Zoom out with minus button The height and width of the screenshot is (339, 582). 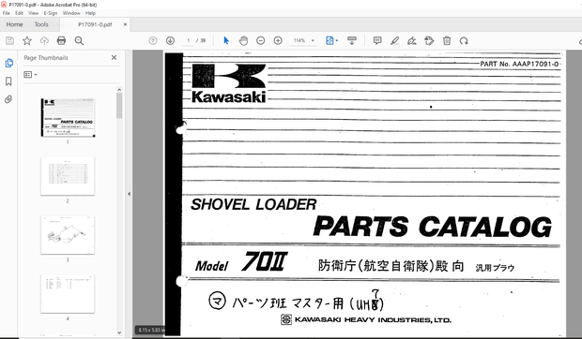(x=261, y=40)
